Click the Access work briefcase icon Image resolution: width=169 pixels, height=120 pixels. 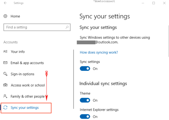click(5, 85)
